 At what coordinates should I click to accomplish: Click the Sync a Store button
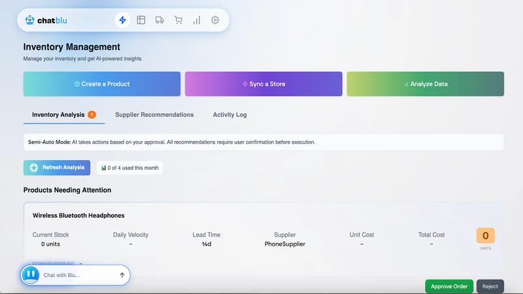[263, 84]
